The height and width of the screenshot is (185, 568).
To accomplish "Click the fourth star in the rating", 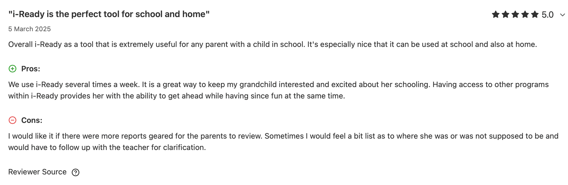I will [x=525, y=14].
